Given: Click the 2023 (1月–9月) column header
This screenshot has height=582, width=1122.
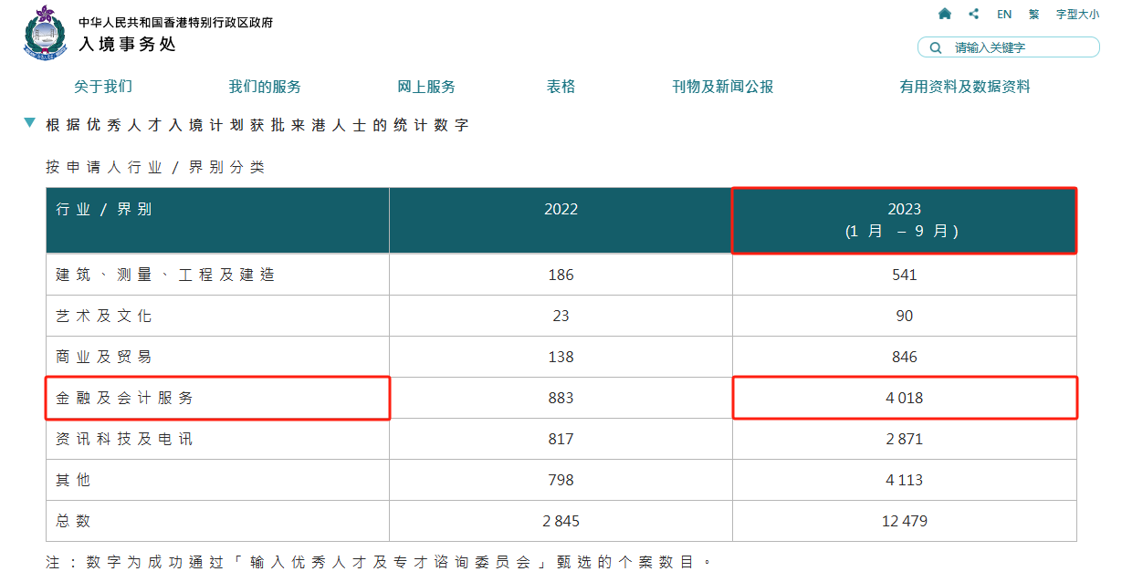Looking at the screenshot, I should [904, 220].
